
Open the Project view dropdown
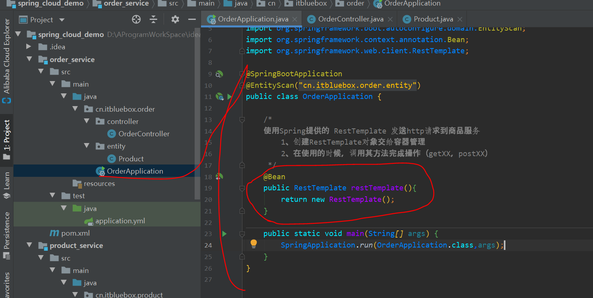coord(61,20)
